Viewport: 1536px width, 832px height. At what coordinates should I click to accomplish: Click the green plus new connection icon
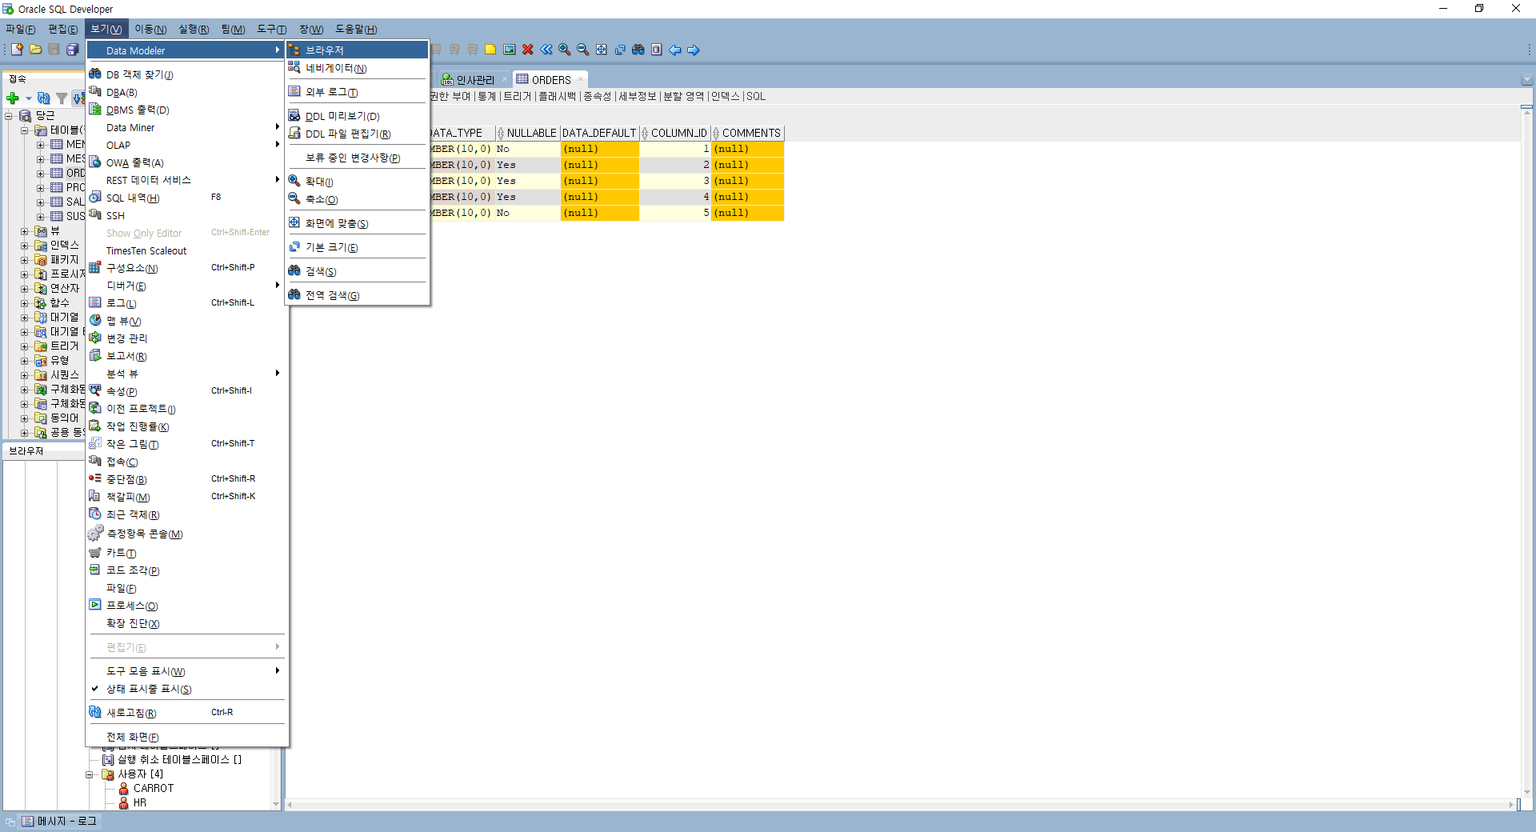pos(13,98)
